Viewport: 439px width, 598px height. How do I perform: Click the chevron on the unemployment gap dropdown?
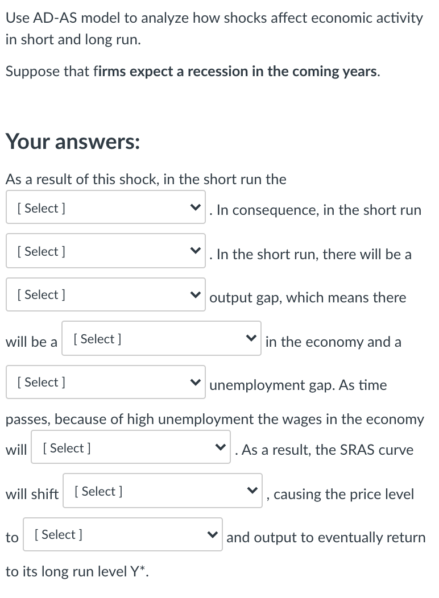196,382
